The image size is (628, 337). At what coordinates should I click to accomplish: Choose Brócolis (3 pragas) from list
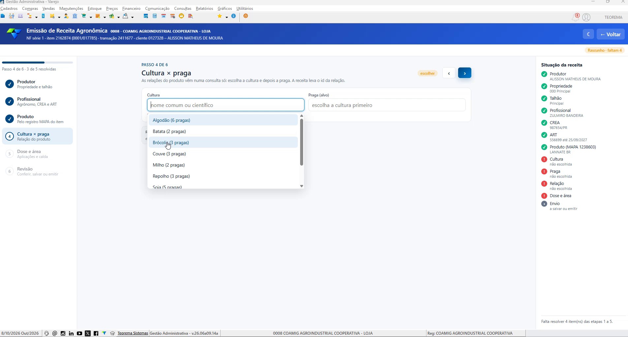coord(223,143)
